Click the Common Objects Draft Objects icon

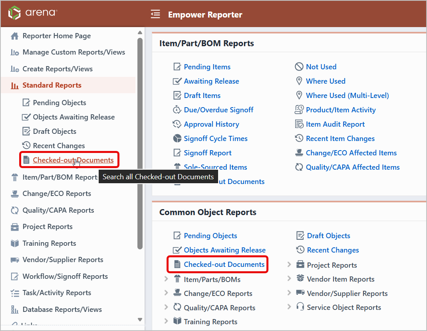300,235
